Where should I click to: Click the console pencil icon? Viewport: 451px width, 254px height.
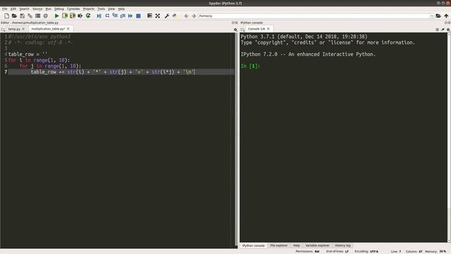click(x=443, y=30)
